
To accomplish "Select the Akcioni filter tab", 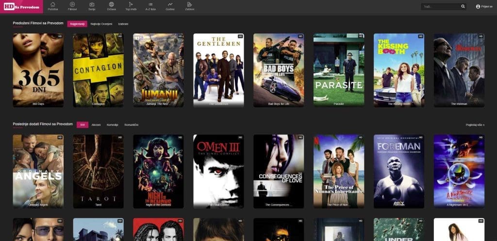I will point(96,125).
